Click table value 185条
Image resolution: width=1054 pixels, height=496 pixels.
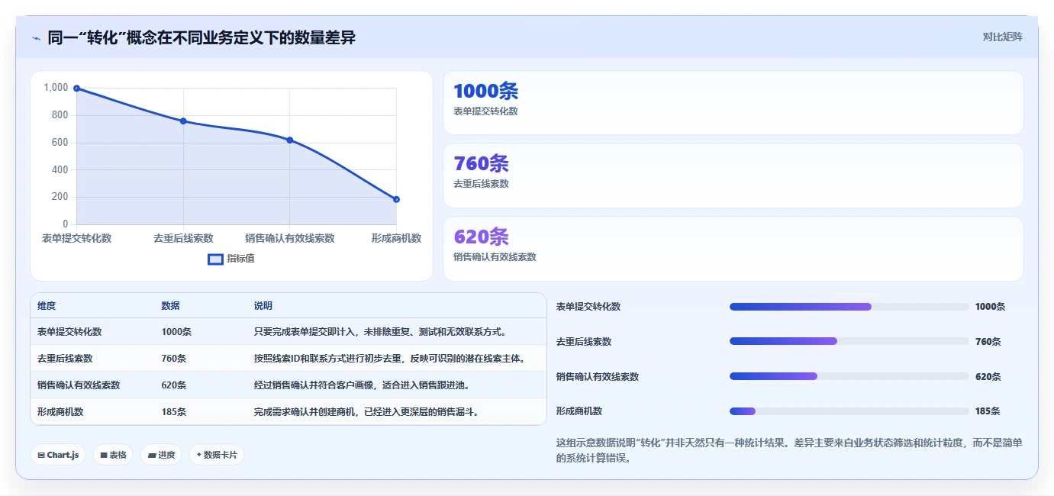tap(174, 412)
